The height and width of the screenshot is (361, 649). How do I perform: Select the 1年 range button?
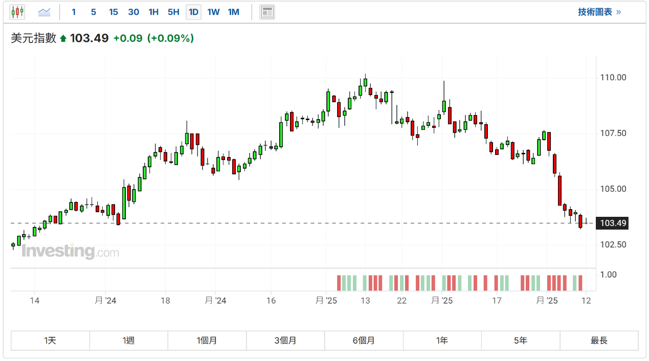click(442, 341)
